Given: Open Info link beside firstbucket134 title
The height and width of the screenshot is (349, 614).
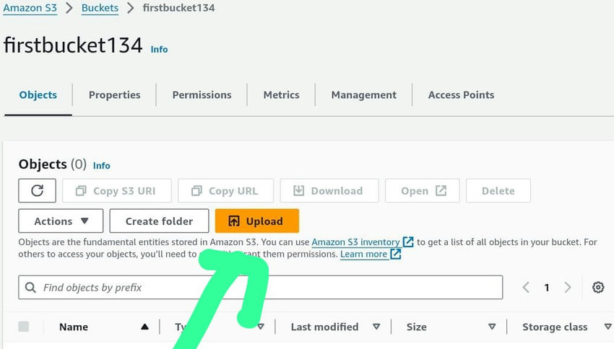Looking at the screenshot, I should [159, 49].
